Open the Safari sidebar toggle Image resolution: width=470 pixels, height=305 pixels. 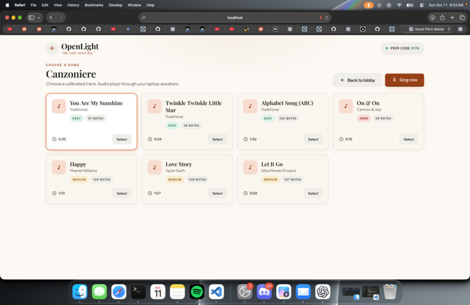(x=31, y=17)
